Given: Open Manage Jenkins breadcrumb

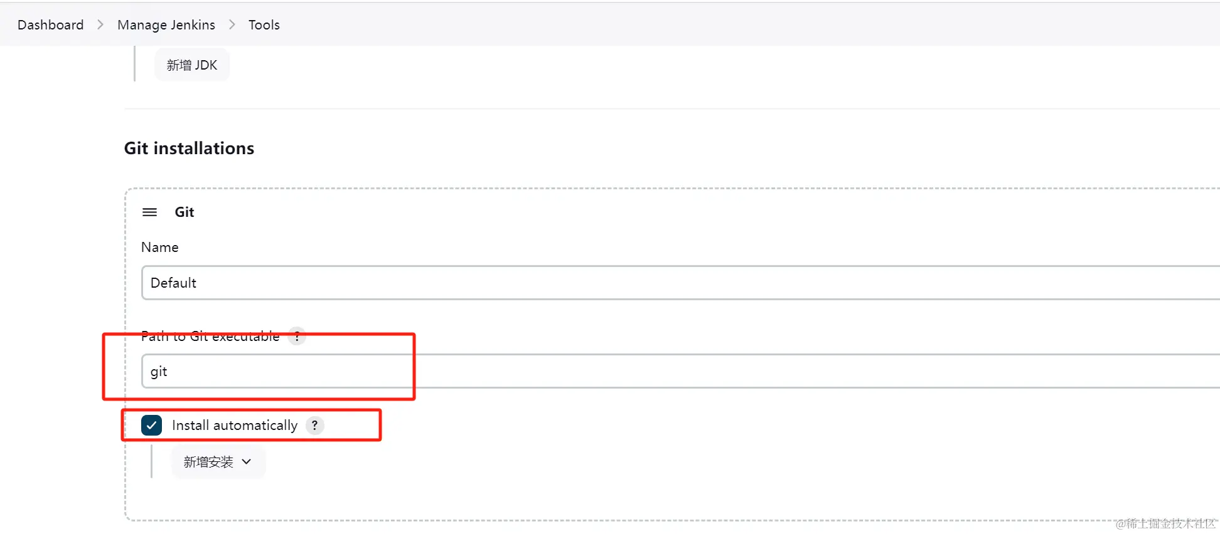Looking at the screenshot, I should (166, 24).
